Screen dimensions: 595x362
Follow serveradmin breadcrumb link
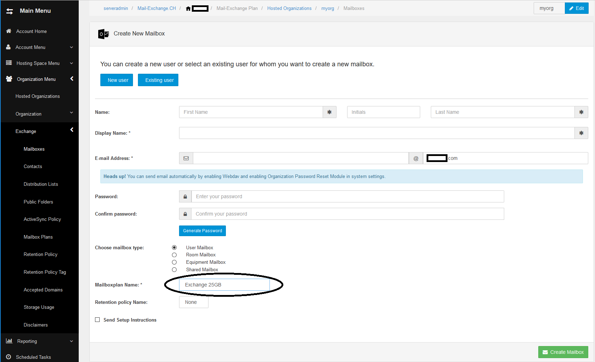click(x=116, y=9)
